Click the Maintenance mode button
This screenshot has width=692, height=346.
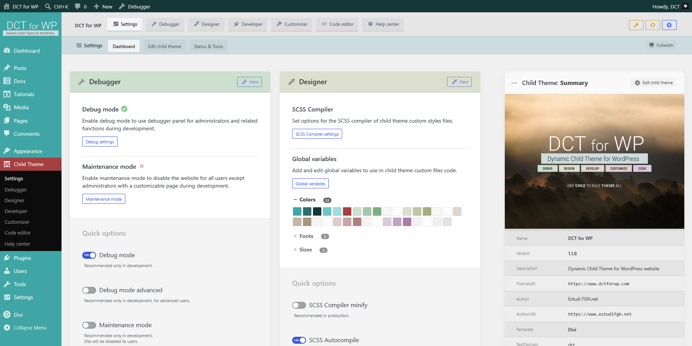coord(104,199)
